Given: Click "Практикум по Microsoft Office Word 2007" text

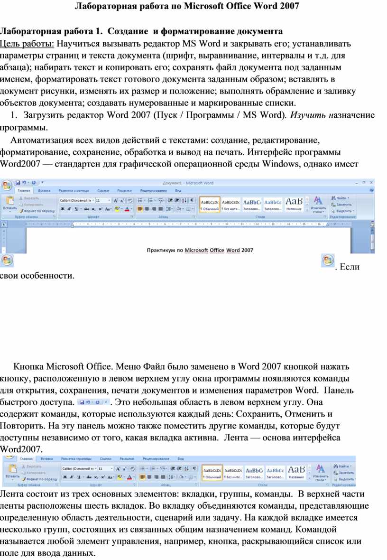Looking at the screenshot, I should pyautogui.click(x=200, y=250).
